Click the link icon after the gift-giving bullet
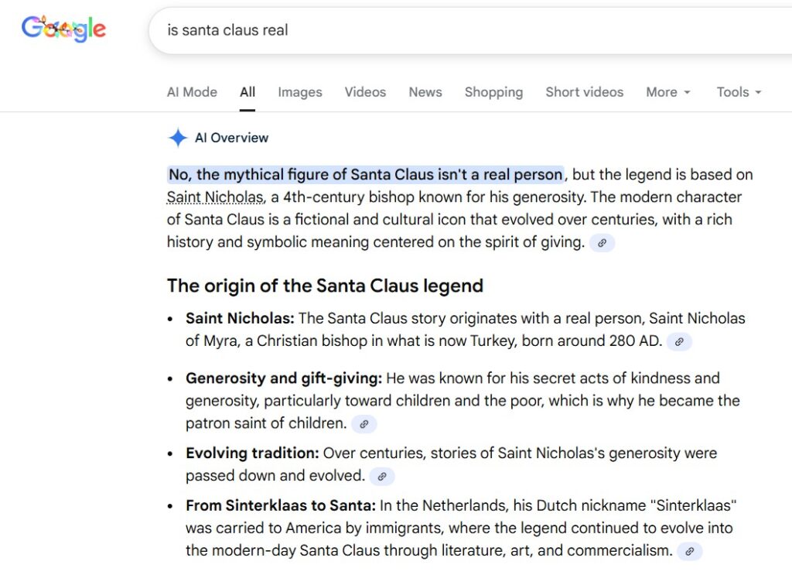Viewport: 792px width, 575px height. click(x=364, y=424)
